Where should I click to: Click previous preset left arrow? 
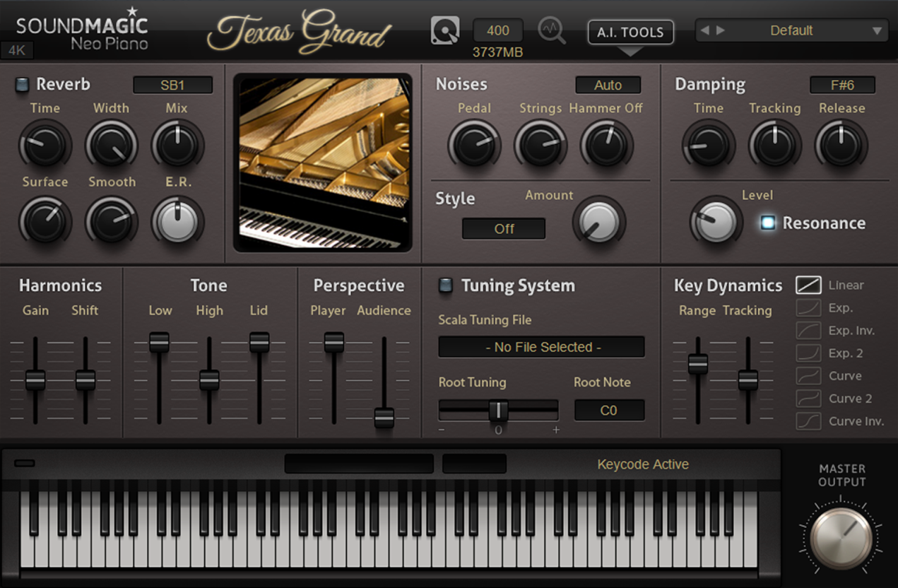(704, 30)
